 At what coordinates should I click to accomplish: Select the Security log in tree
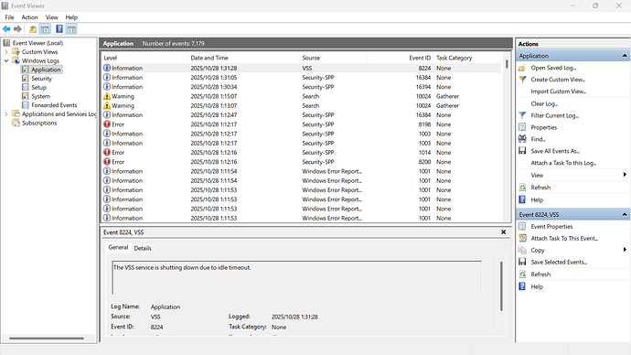click(x=41, y=79)
